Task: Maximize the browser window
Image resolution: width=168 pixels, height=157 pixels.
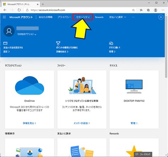Action: pyautogui.click(x=156, y=2)
